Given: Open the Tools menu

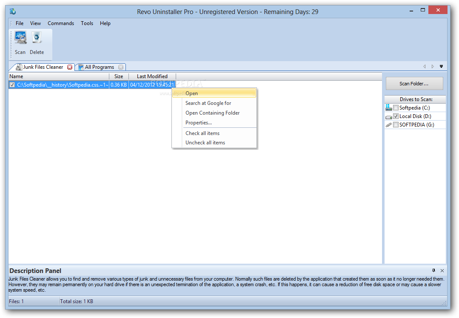Looking at the screenshot, I should [87, 23].
